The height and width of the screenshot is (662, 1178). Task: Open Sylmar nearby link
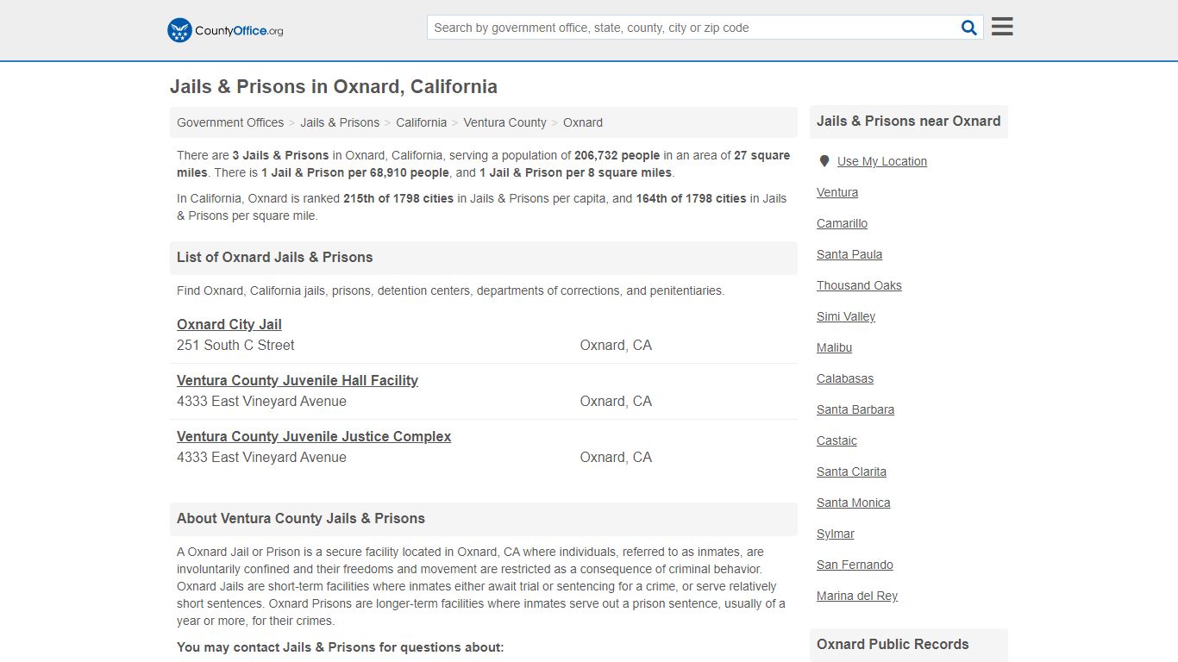pos(836,534)
